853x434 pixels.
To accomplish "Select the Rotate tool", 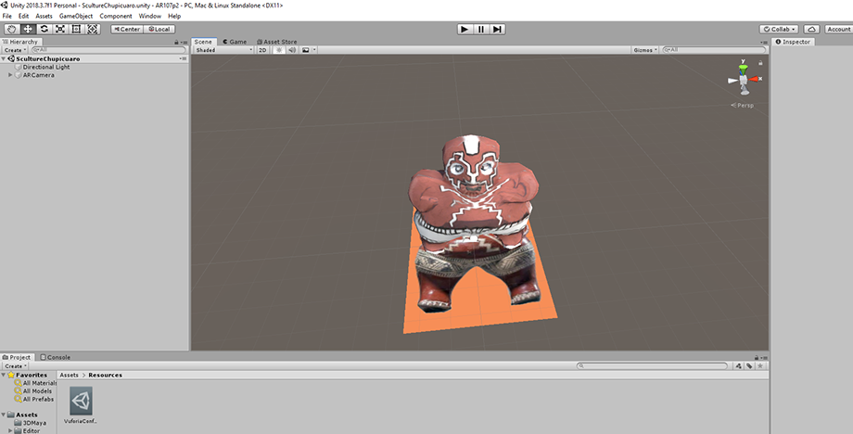I will 44,29.
